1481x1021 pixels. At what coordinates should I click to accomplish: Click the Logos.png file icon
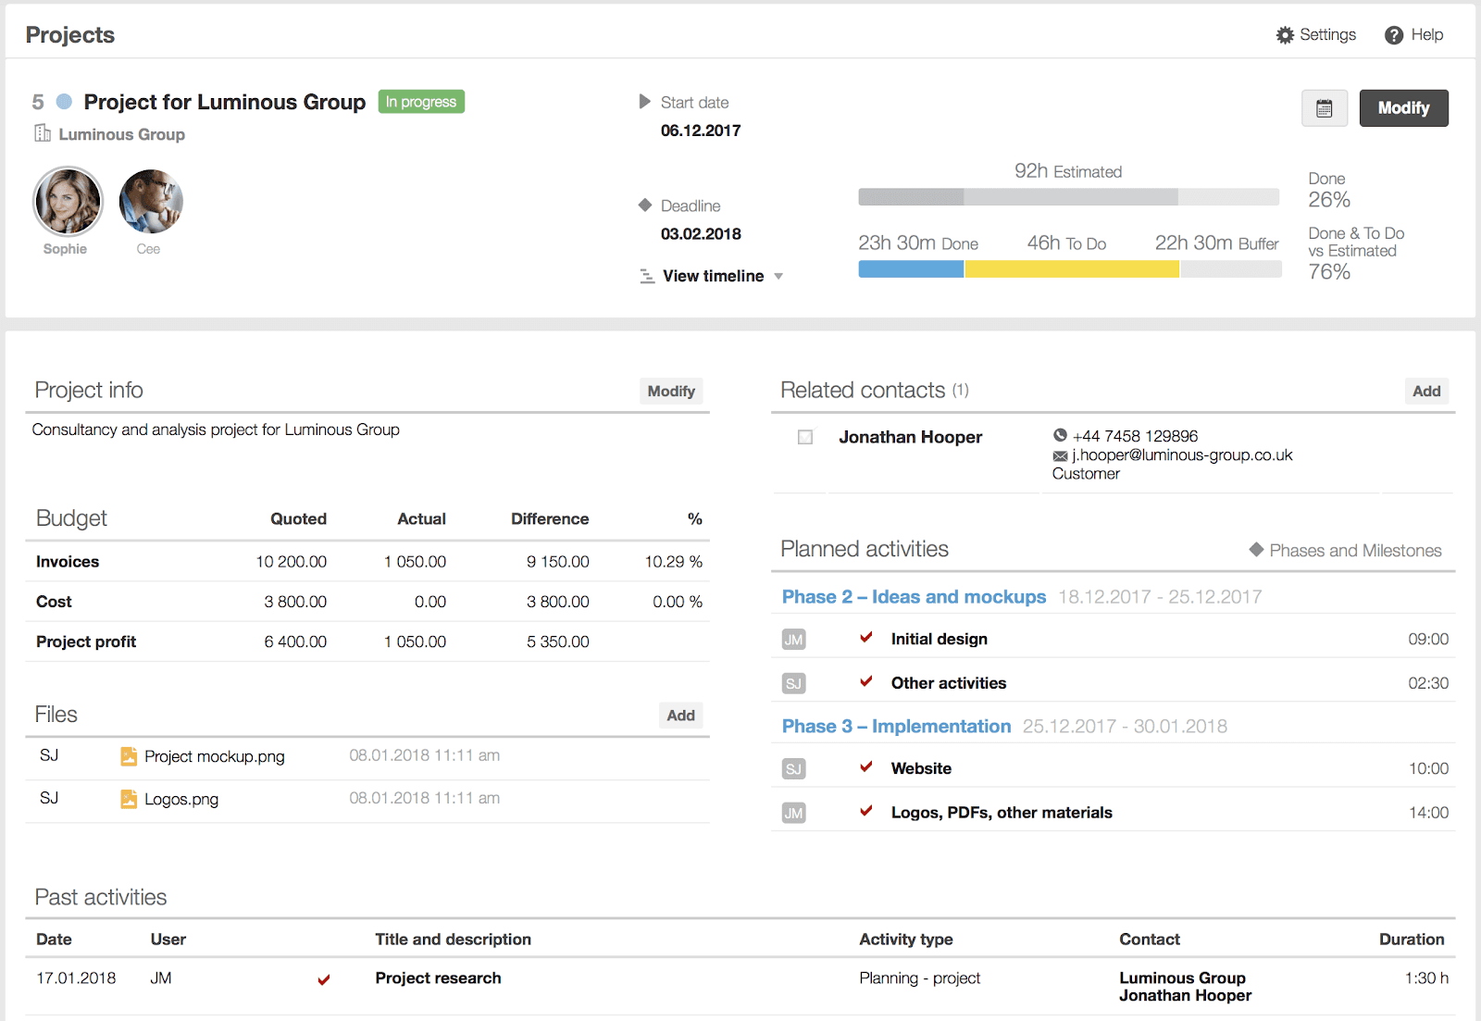tap(129, 799)
